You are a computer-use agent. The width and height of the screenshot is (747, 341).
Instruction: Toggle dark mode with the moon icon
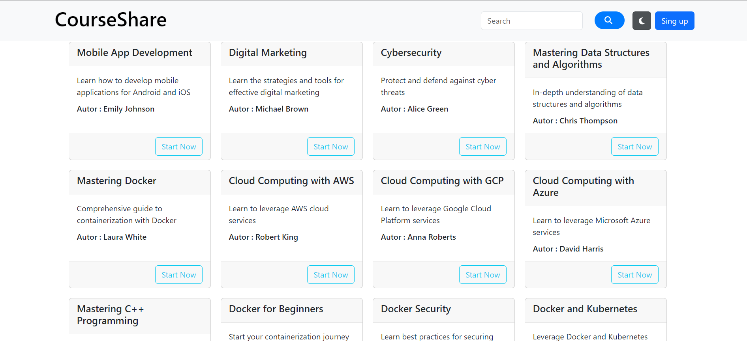tap(641, 21)
